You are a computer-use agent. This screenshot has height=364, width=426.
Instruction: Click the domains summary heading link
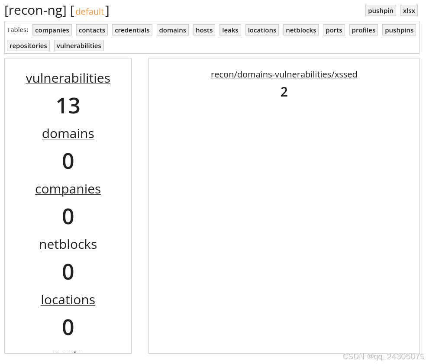(x=68, y=134)
